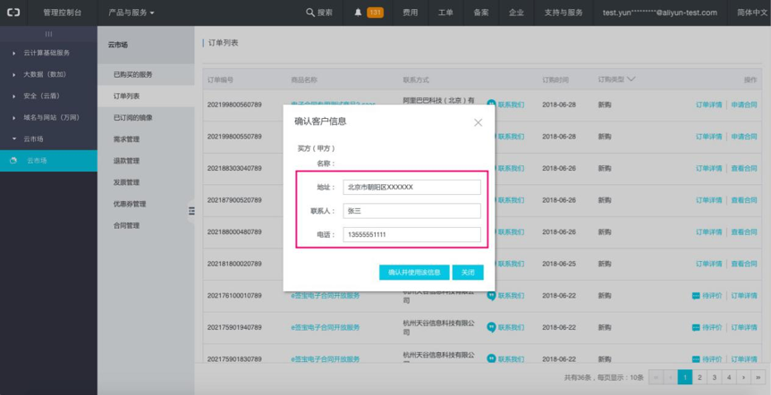Select current page 1 in pagination
The height and width of the screenshot is (395, 771).
685,377
